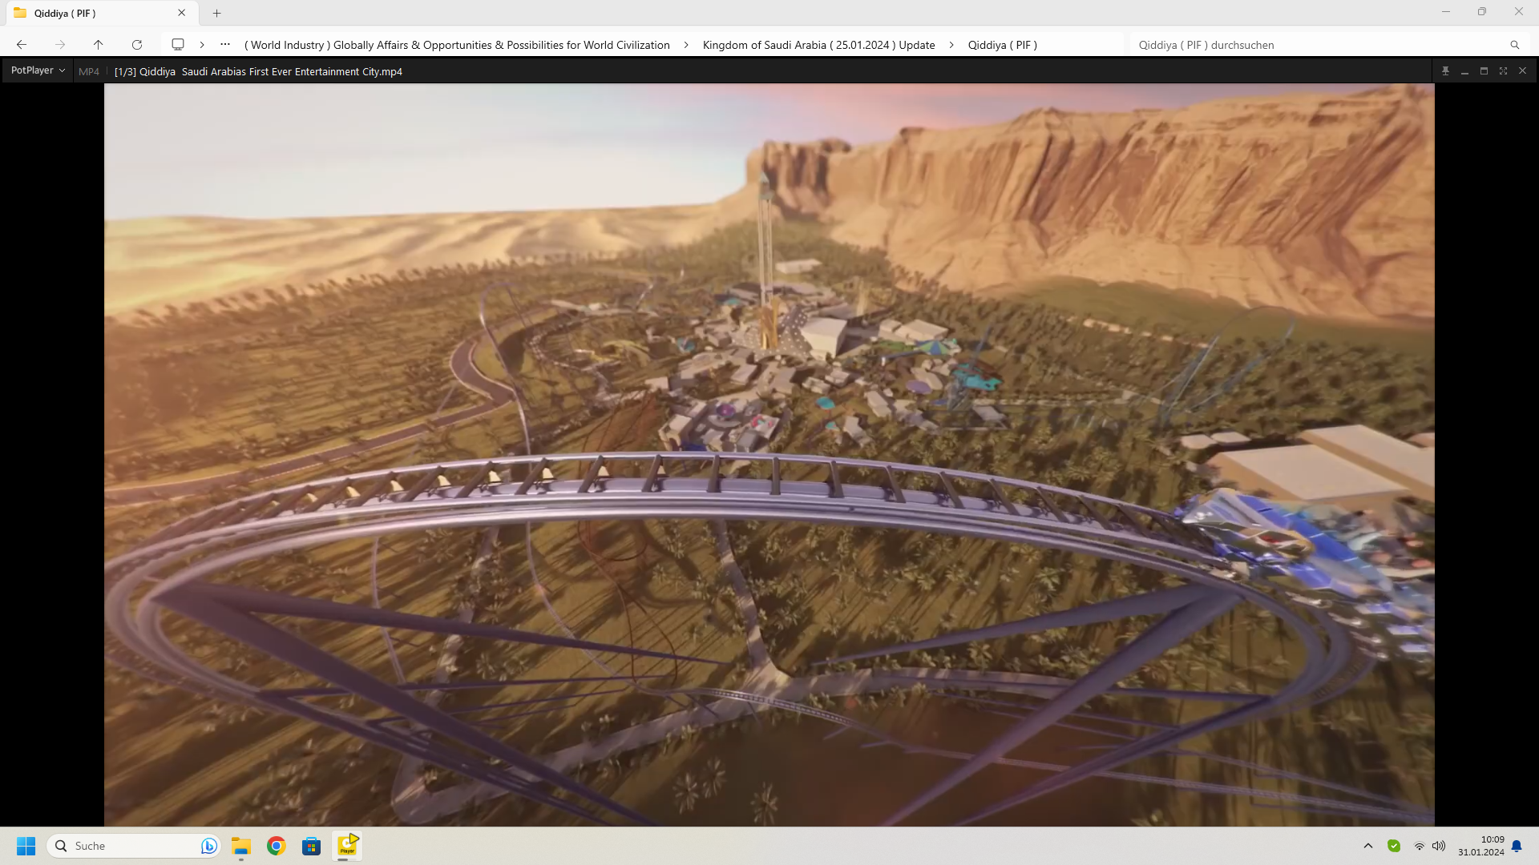Image resolution: width=1539 pixels, height=865 pixels.
Task: Pin PotPlayer window always on top
Action: point(1445,70)
